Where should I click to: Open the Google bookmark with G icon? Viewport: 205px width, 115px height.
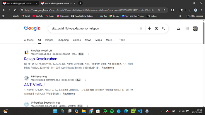[x=115, y=16]
